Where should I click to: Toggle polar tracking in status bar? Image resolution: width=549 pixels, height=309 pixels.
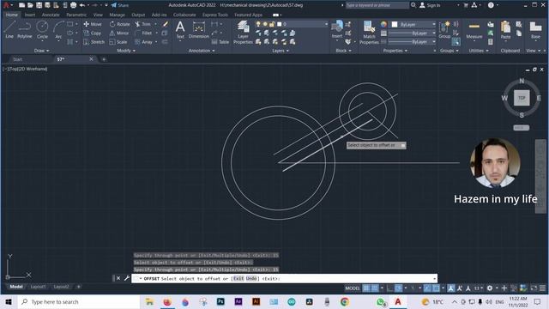click(398, 288)
